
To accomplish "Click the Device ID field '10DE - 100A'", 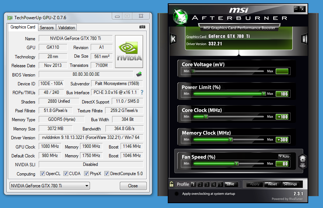I will point(52,83).
